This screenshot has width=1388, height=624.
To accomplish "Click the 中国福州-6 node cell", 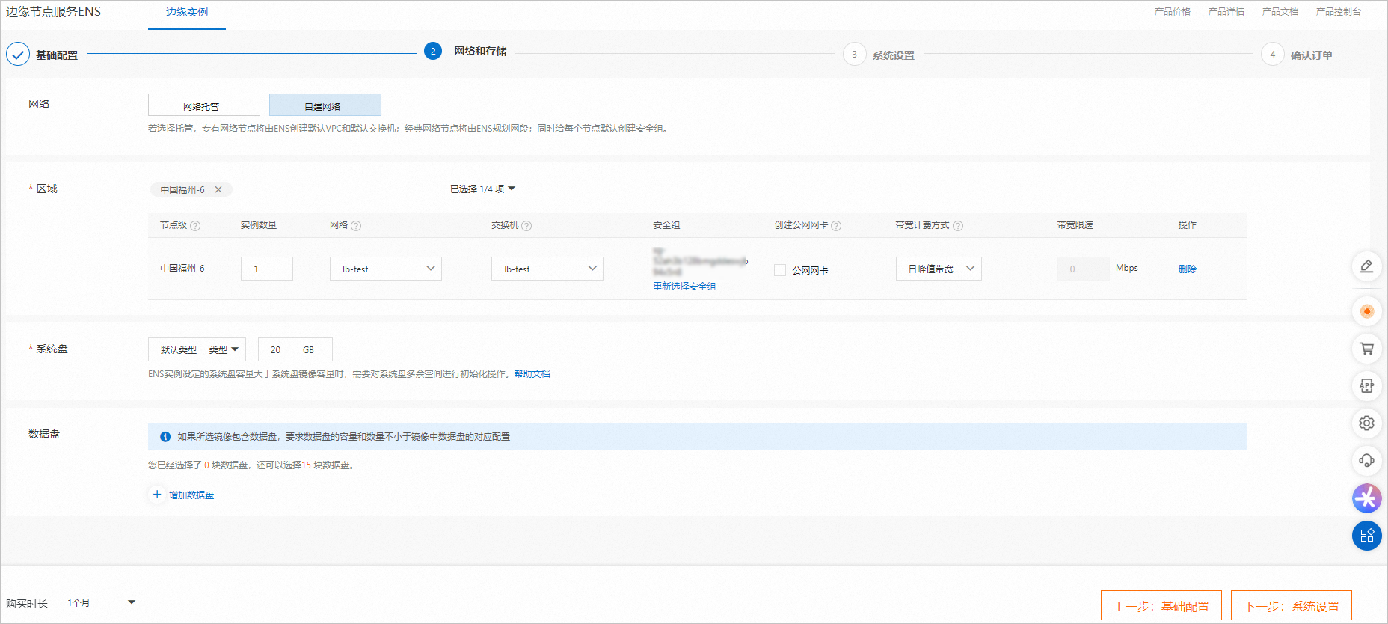I will [x=182, y=269].
